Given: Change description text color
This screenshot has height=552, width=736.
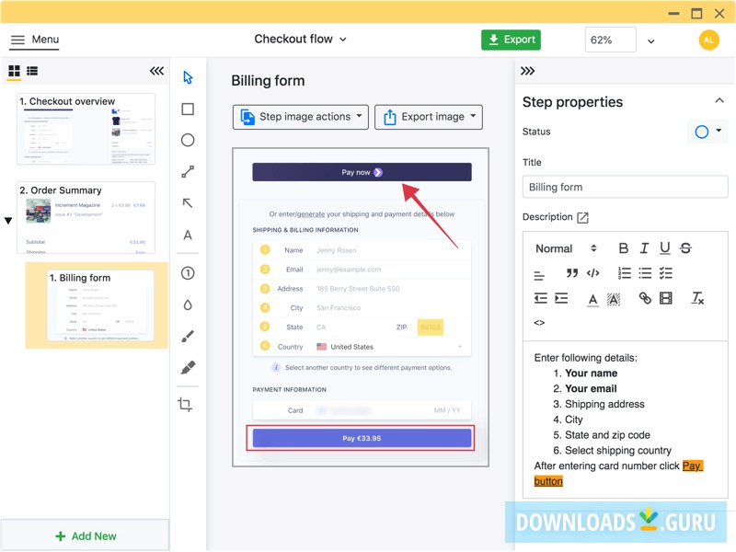Looking at the screenshot, I should click(x=592, y=299).
